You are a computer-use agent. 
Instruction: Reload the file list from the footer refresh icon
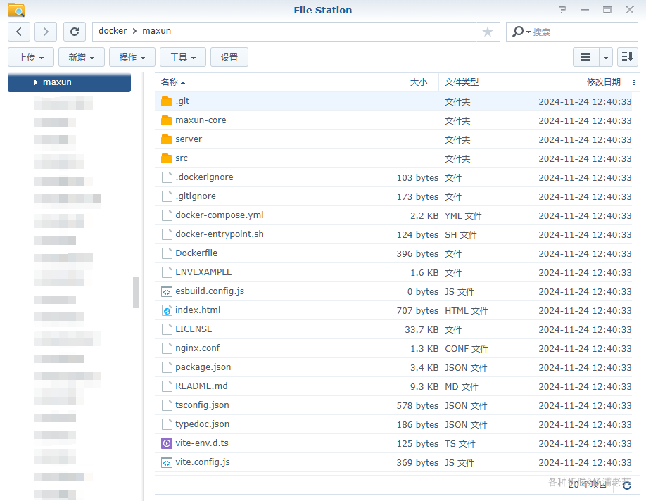pos(627,486)
